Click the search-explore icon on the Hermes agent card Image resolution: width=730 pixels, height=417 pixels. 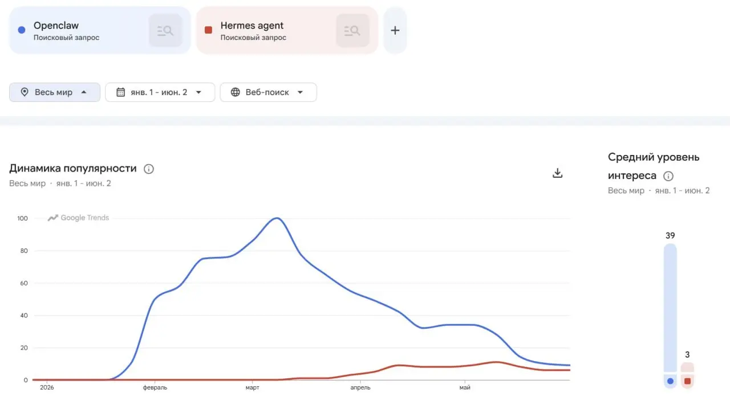(352, 31)
